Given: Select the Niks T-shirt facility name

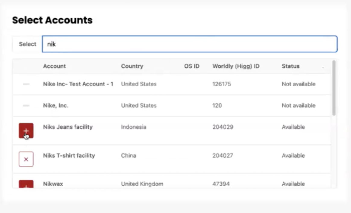Looking at the screenshot, I should (x=69, y=156).
